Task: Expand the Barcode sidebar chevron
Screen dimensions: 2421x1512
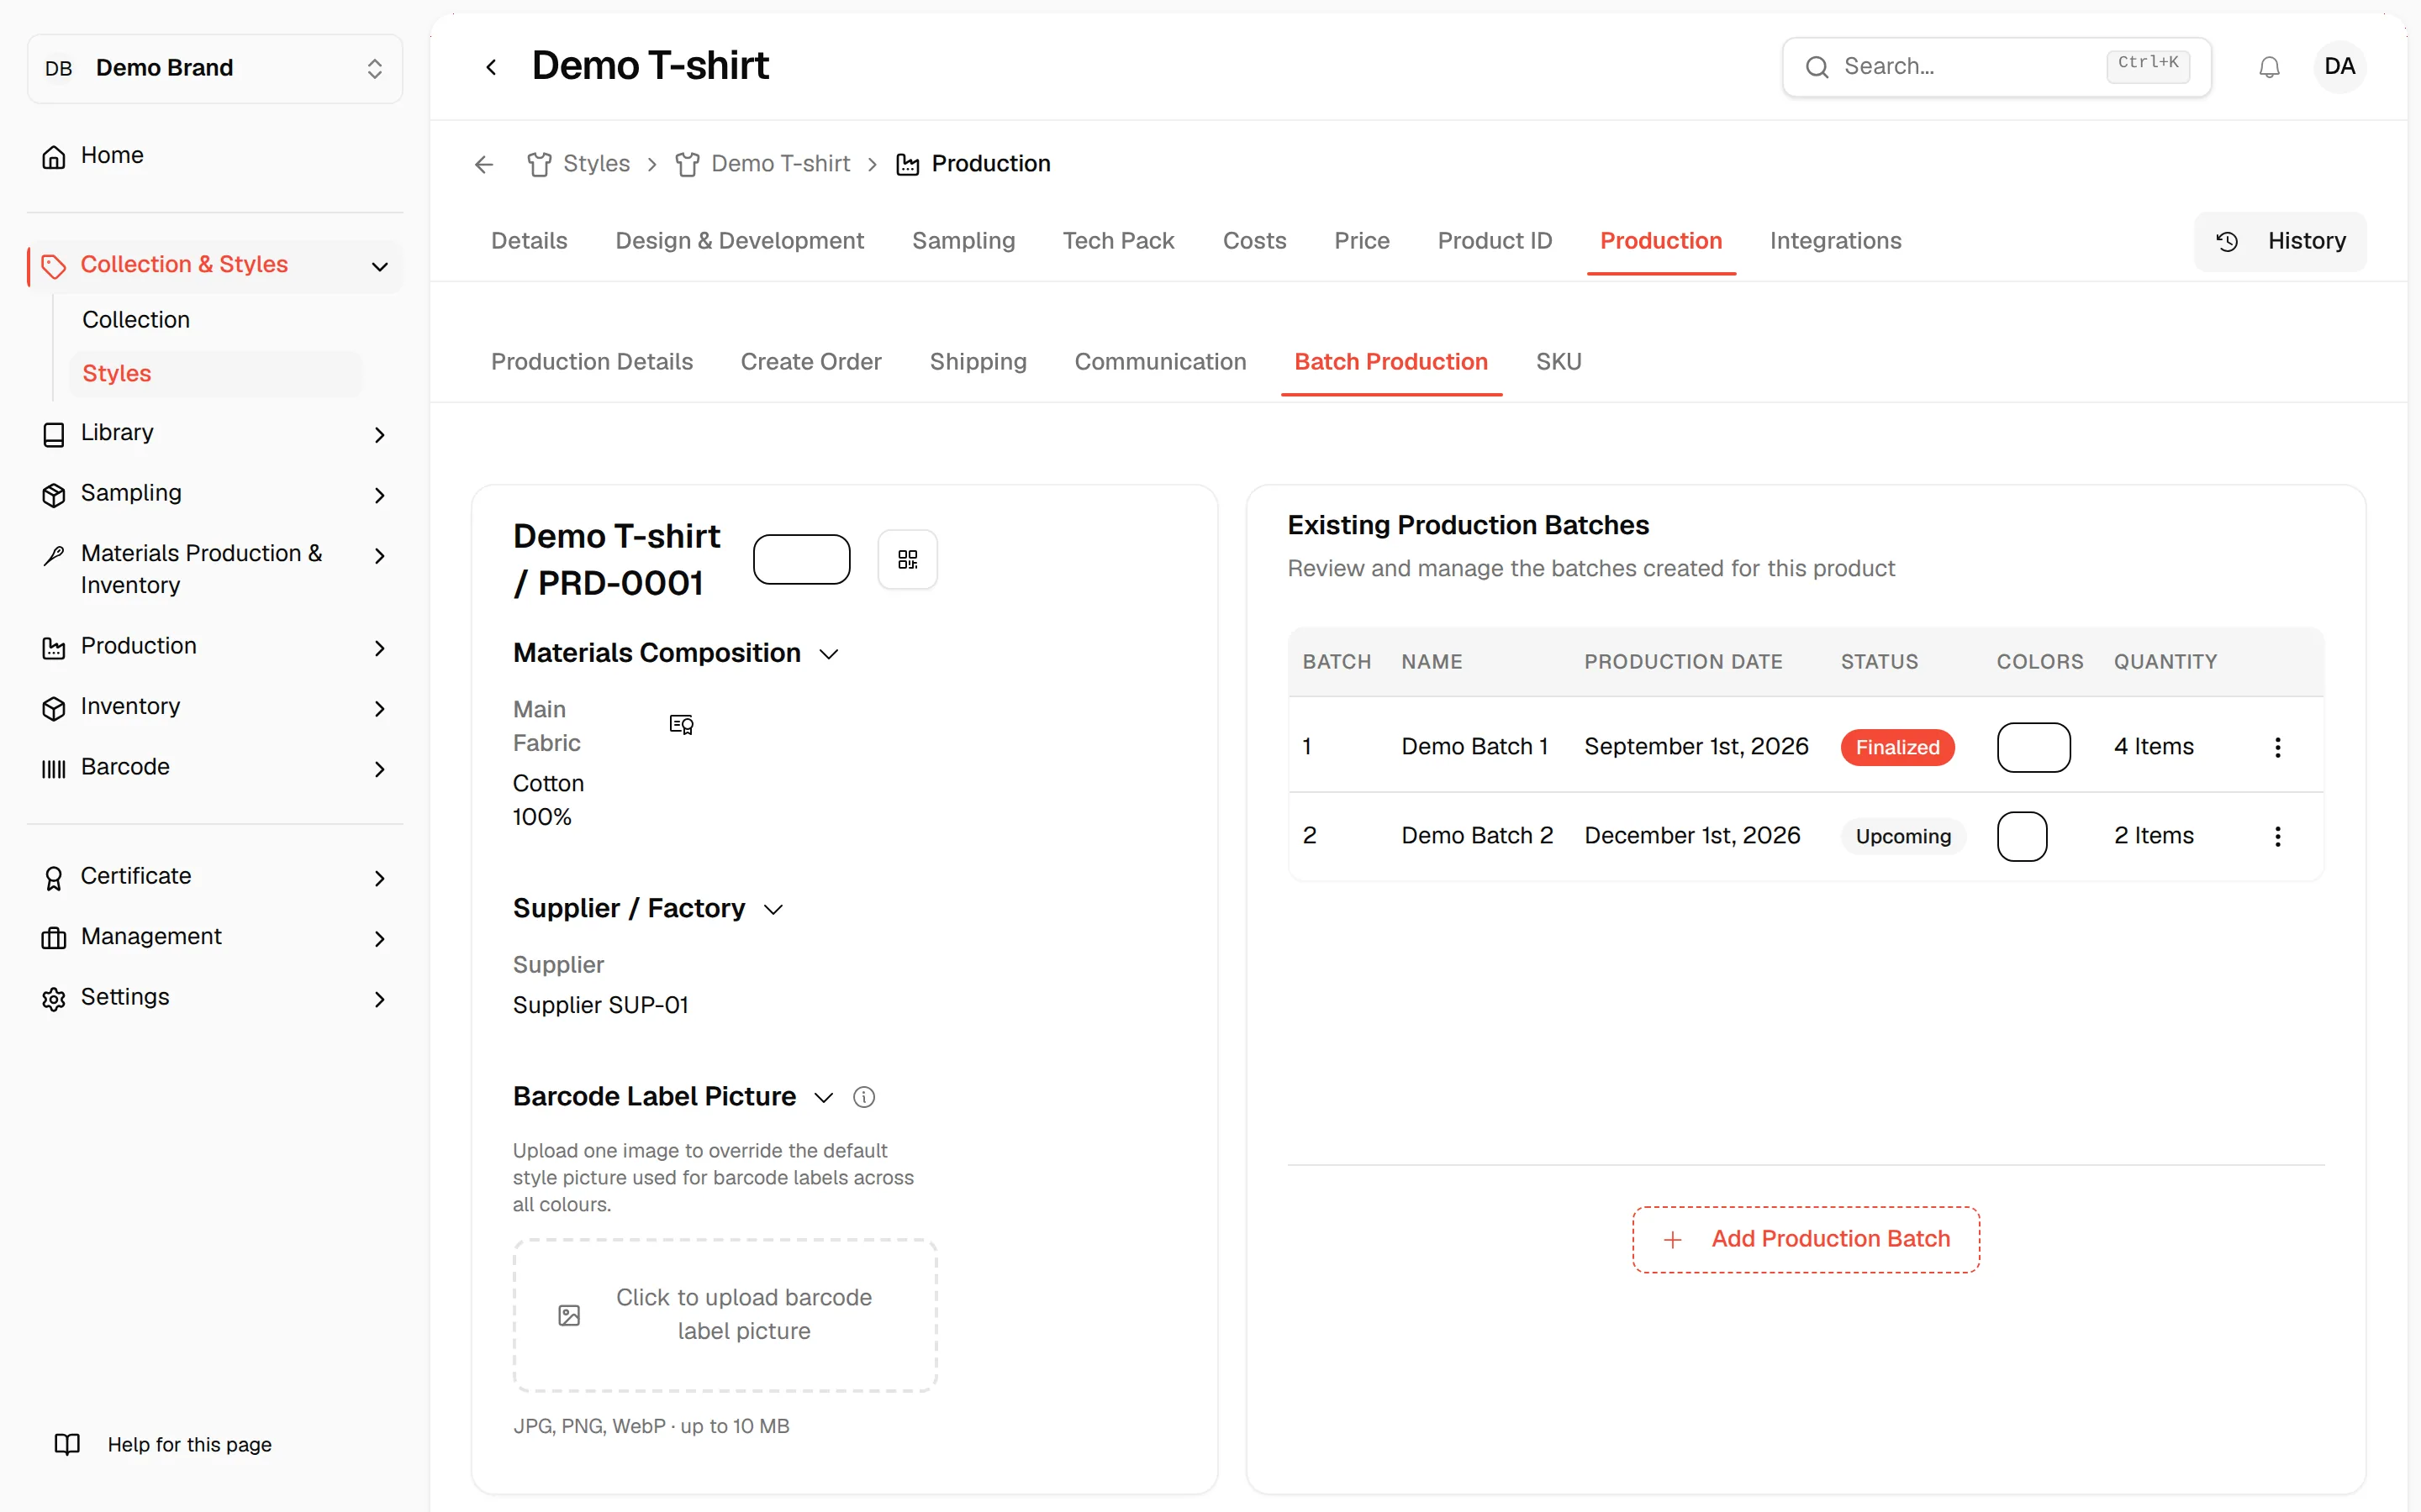Action: 379,769
